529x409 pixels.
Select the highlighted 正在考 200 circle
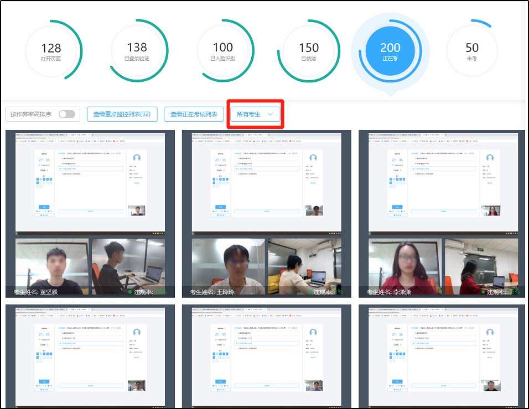(x=390, y=51)
